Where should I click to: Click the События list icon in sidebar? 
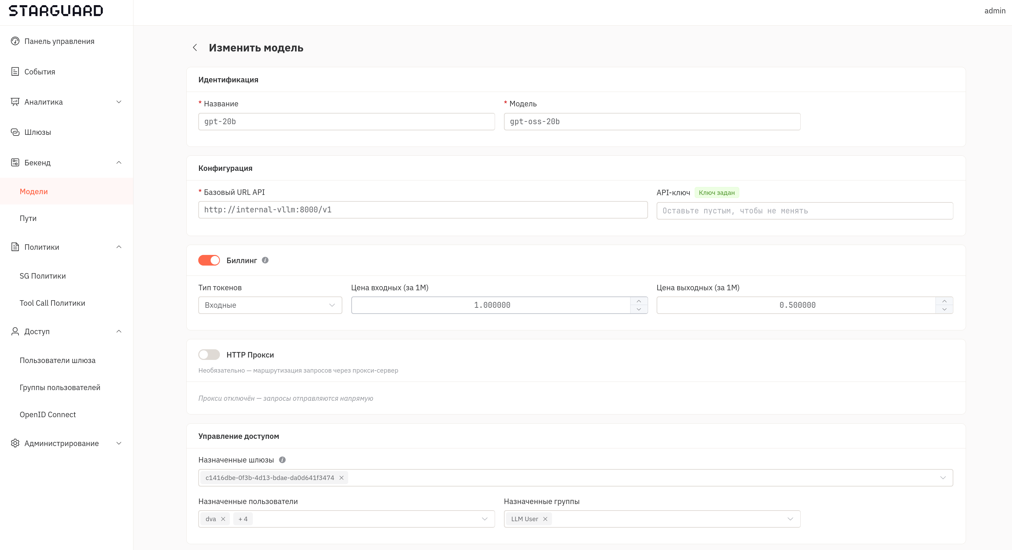(15, 71)
